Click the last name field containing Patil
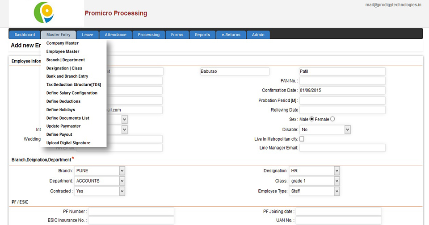 click(343, 71)
